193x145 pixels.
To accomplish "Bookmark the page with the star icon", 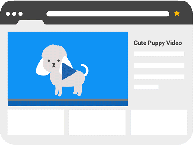I will pos(177,14).
